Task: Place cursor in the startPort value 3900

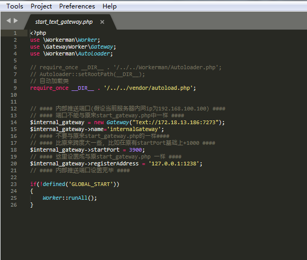Action: point(135,150)
